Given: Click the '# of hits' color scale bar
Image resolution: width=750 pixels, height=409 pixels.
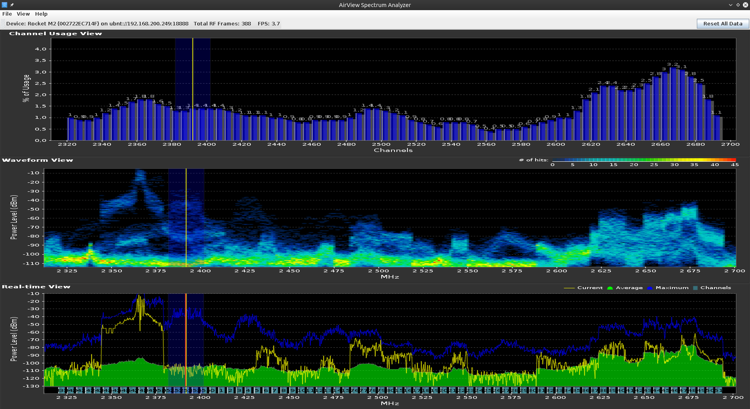Looking at the screenshot, I should (x=644, y=160).
